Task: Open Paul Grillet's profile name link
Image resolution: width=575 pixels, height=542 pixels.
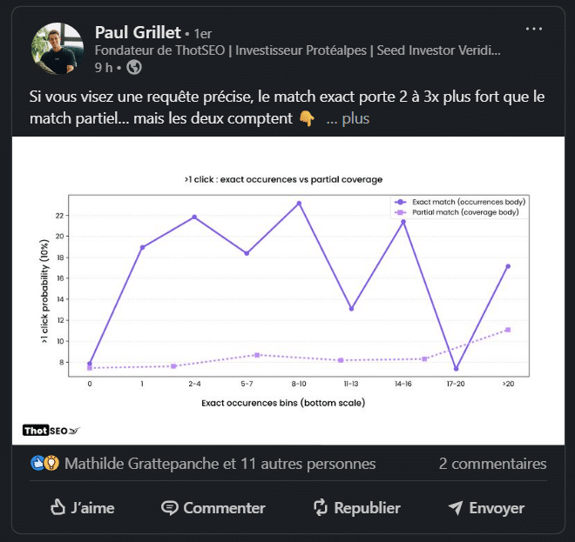Action: tap(138, 32)
